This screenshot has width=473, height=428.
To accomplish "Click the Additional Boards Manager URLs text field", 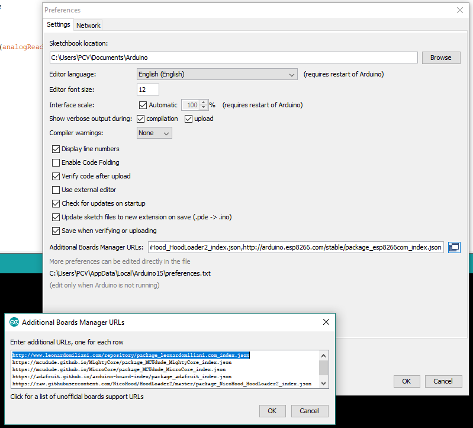I will [295, 247].
